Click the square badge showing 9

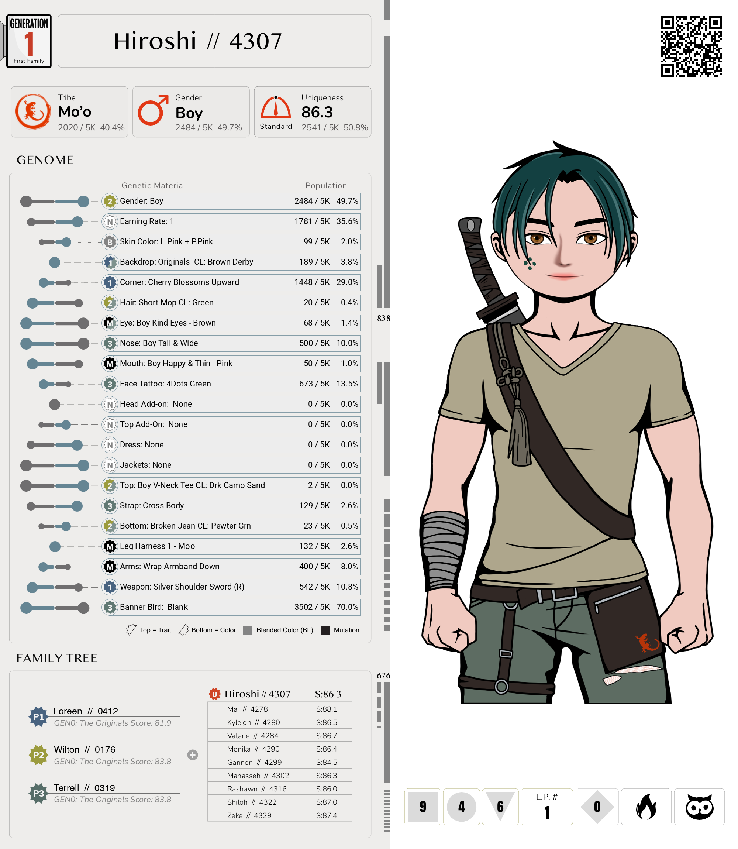click(x=423, y=806)
